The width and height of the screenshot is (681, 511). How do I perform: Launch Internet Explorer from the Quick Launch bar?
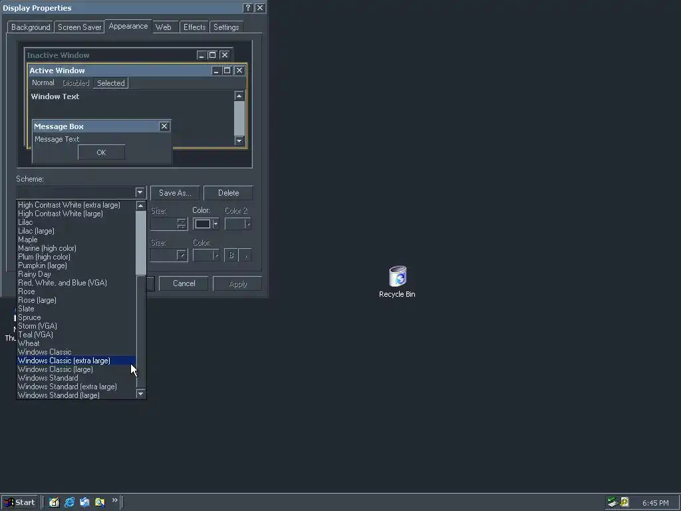69,502
